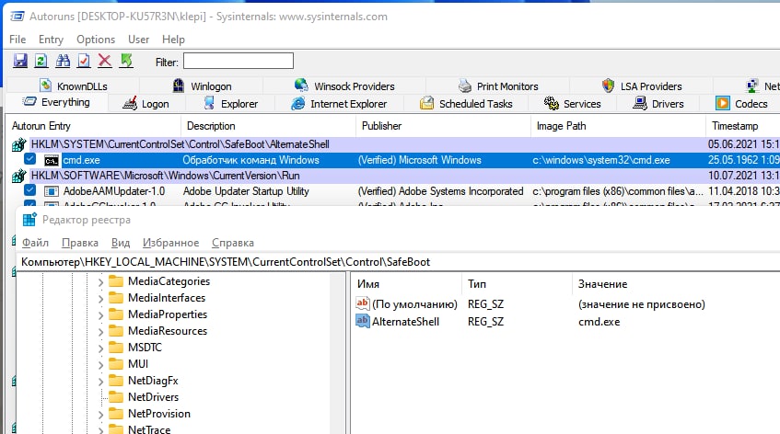Expand the MSDTC registry key
This screenshot has height=434, width=780.
tap(100, 348)
